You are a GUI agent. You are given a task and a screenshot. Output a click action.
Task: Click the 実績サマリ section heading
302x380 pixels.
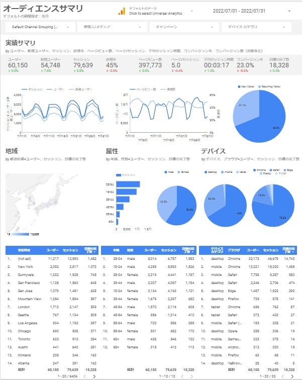21,43
